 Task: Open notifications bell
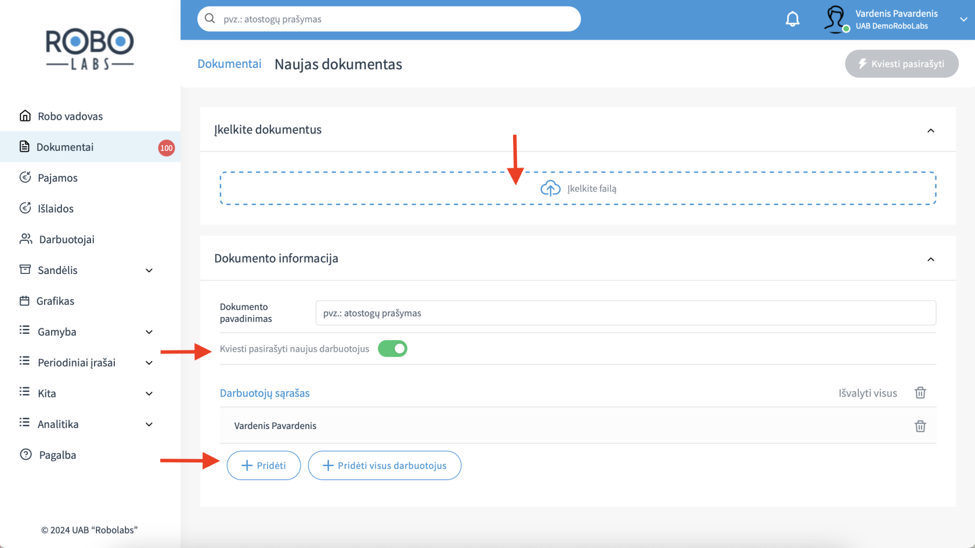pyautogui.click(x=792, y=19)
